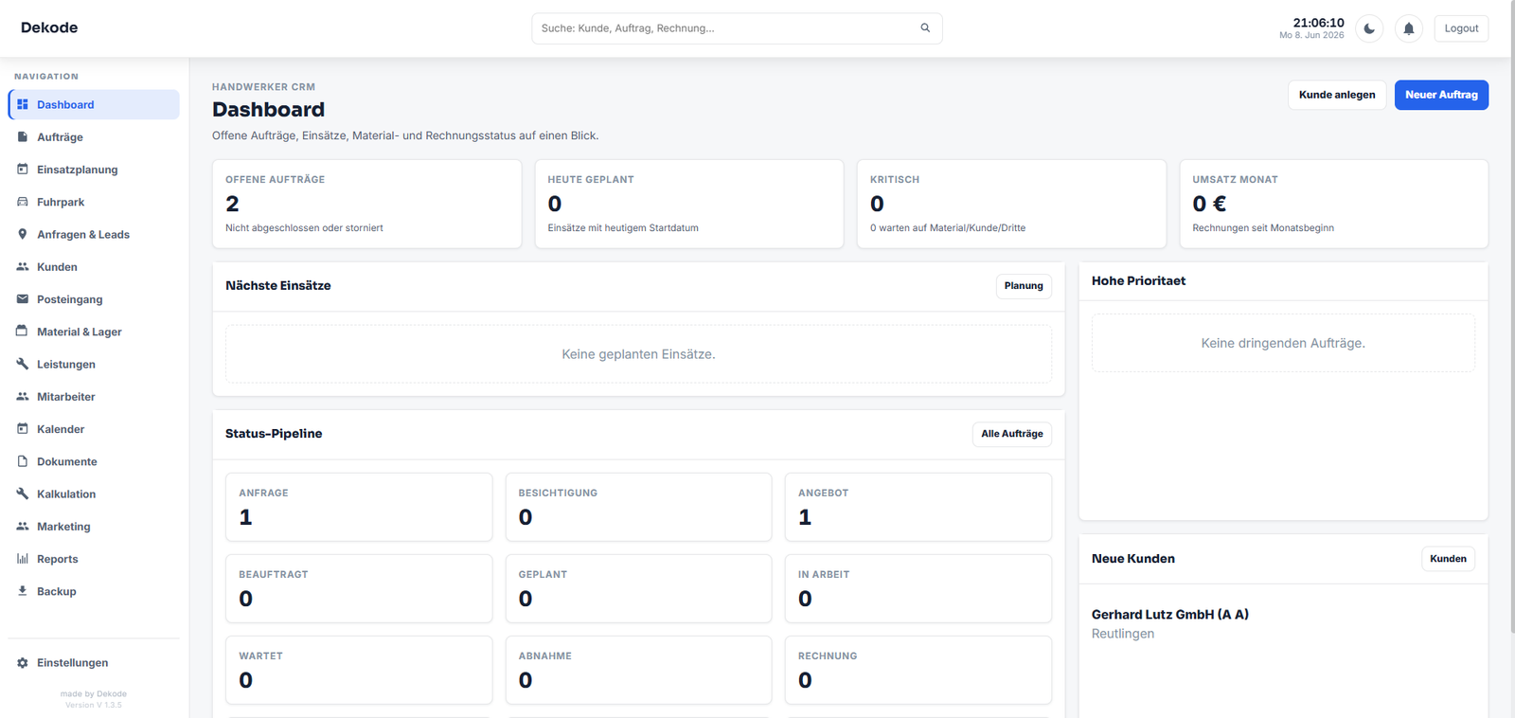Open Fuhrpark section
The image size is (1515, 718).
(x=94, y=202)
